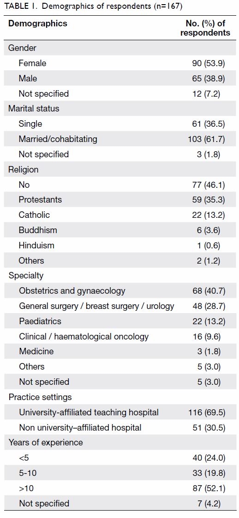Select 'Clinical / haematological oncology' row
Image resolution: width=239 pixels, height=518 pixels.
coord(119,337)
